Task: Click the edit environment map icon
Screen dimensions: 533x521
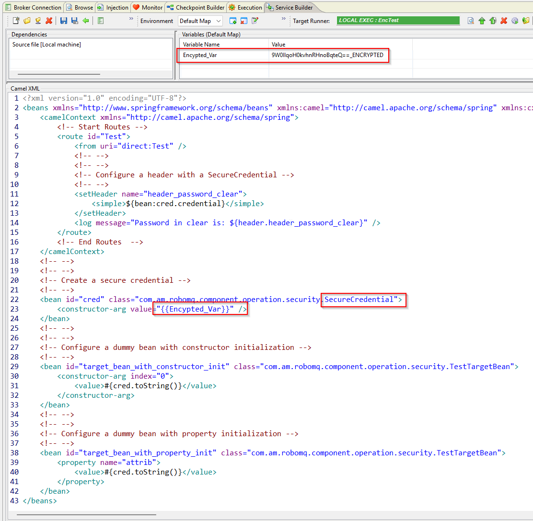Action: [255, 21]
